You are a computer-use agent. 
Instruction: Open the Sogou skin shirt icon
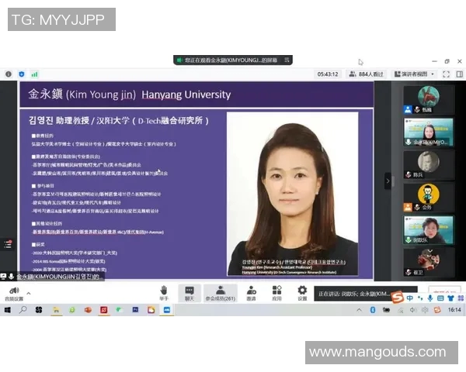[450, 298]
